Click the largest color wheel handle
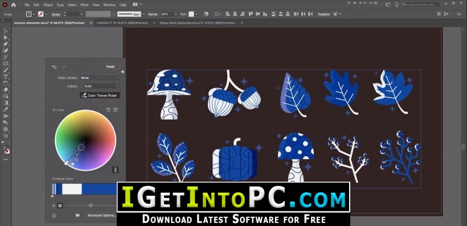The width and height of the screenshot is (467, 226). click(x=81, y=147)
